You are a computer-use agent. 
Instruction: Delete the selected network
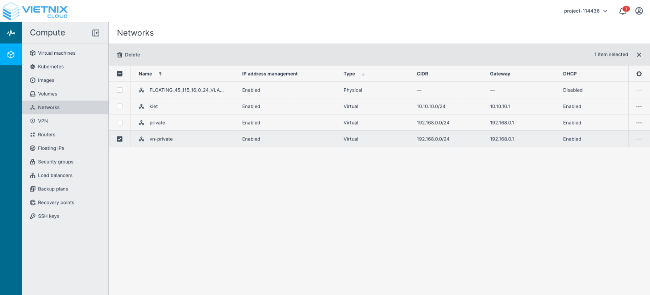129,55
